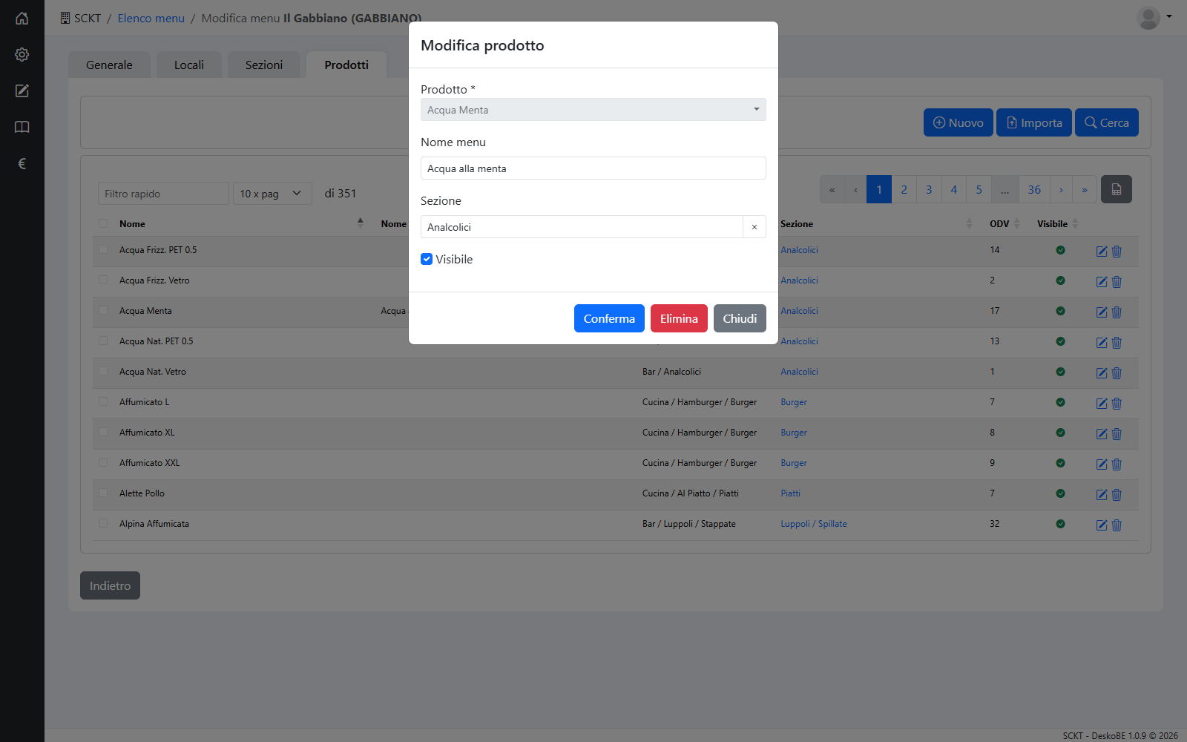Open the user avatar menu
Image resolution: width=1187 pixels, height=742 pixels.
[1154, 18]
